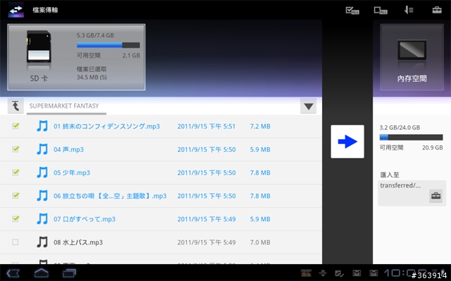Tap the Android back navigation button
This screenshot has height=281, width=451.
[13, 273]
